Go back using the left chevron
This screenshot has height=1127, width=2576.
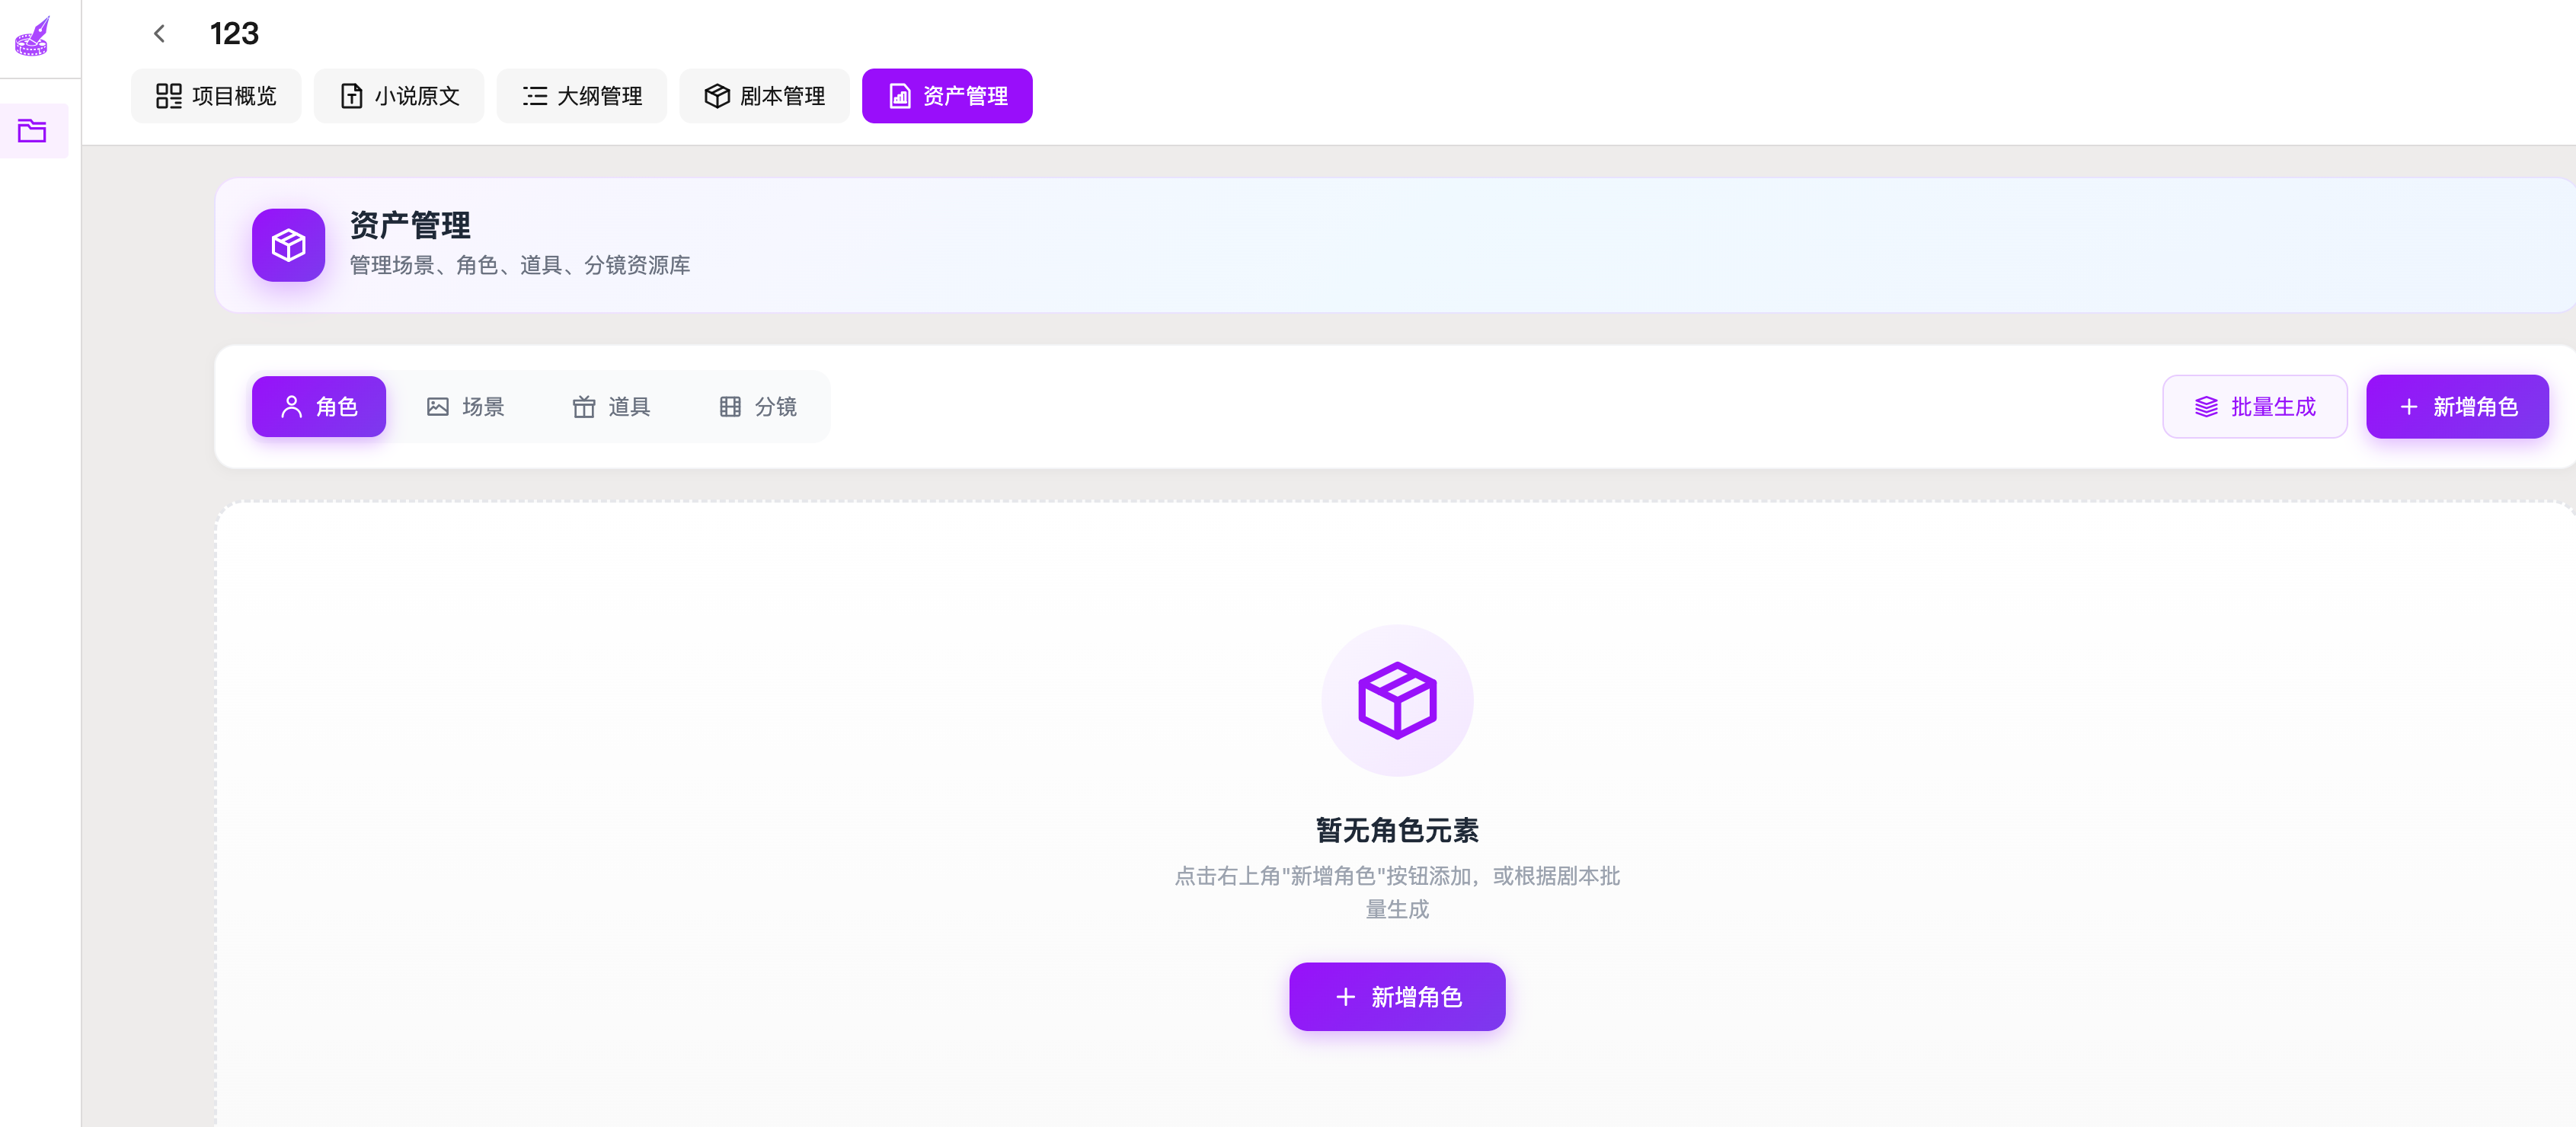[x=160, y=34]
